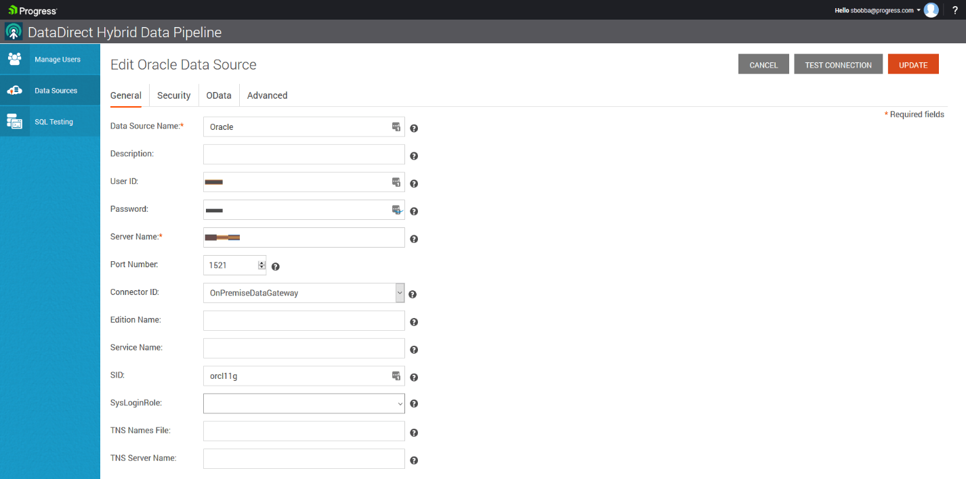The height and width of the screenshot is (479, 966).
Task: Expand the SysLoginRole dropdown
Action: click(x=399, y=403)
